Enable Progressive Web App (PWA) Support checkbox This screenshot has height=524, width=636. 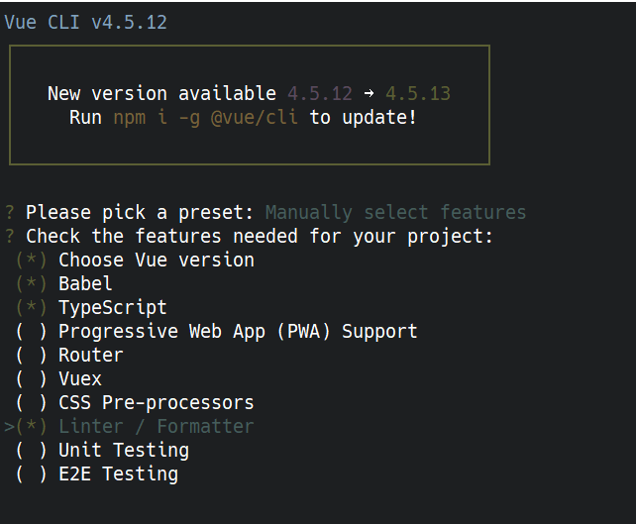32,332
